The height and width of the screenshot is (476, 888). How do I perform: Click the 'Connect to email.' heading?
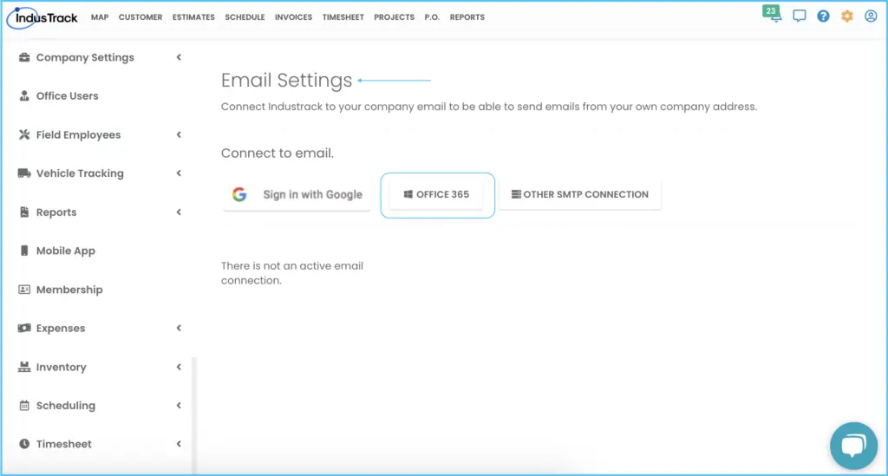[x=277, y=153]
